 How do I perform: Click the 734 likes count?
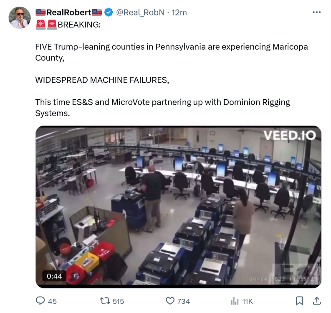(x=183, y=301)
